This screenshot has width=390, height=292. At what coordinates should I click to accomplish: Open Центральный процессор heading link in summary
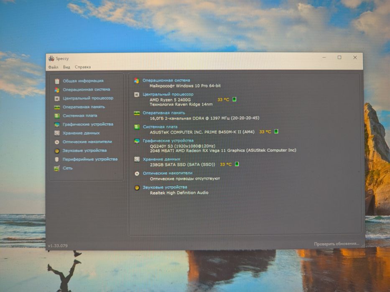pos(168,94)
